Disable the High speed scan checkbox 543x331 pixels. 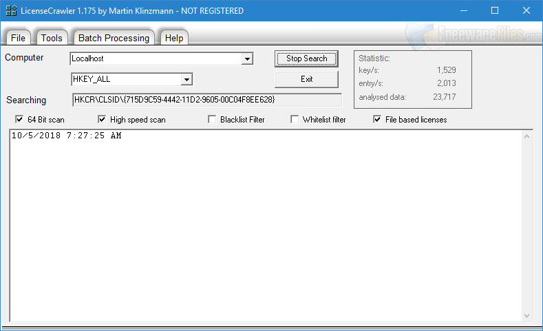pyautogui.click(x=102, y=120)
